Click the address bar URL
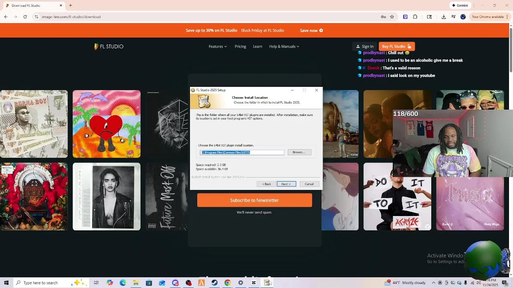This screenshot has width=513, height=288. tap(71, 17)
